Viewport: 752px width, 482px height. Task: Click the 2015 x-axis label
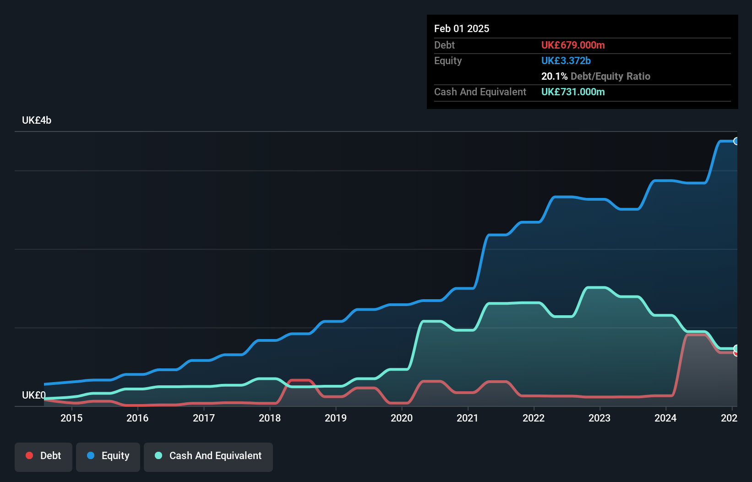coord(71,418)
